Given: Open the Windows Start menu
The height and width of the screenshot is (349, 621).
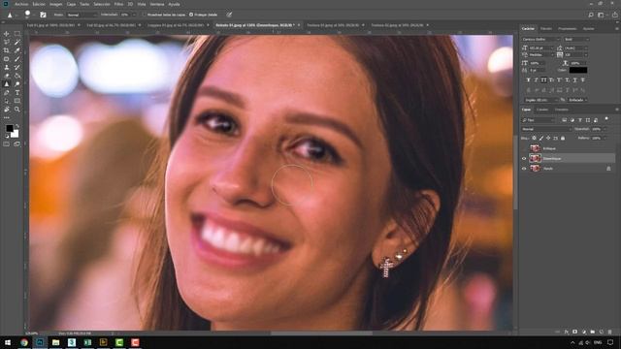Looking at the screenshot, I should click(8, 342).
